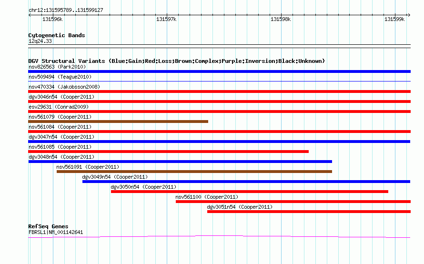Open the nsv561100 (Cooper2011) label
This screenshot has width=424, height=264.
(207, 197)
